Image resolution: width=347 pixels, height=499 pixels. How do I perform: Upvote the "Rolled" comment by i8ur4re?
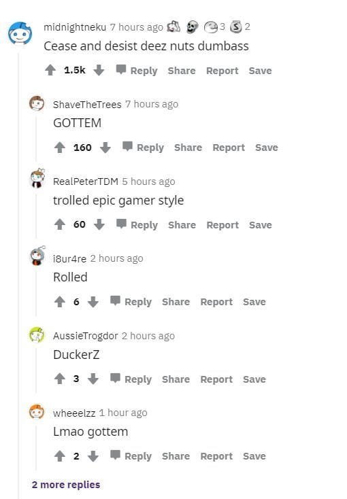pos(60,302)
